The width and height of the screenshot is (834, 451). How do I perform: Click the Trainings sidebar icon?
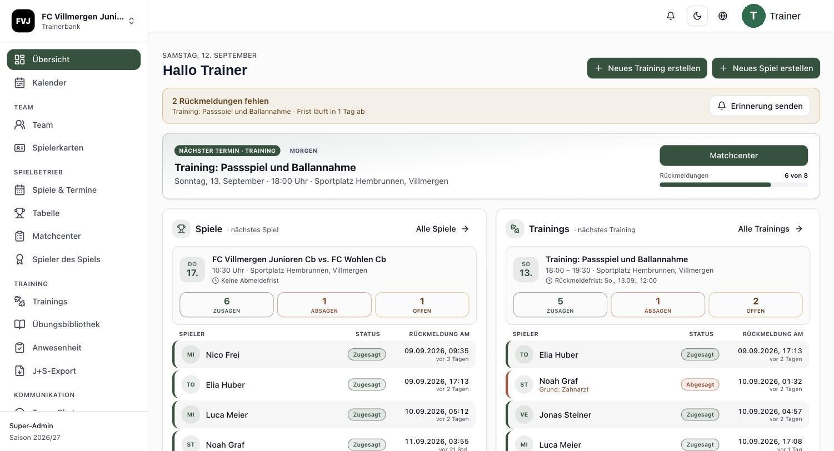(x=19, y=302)
